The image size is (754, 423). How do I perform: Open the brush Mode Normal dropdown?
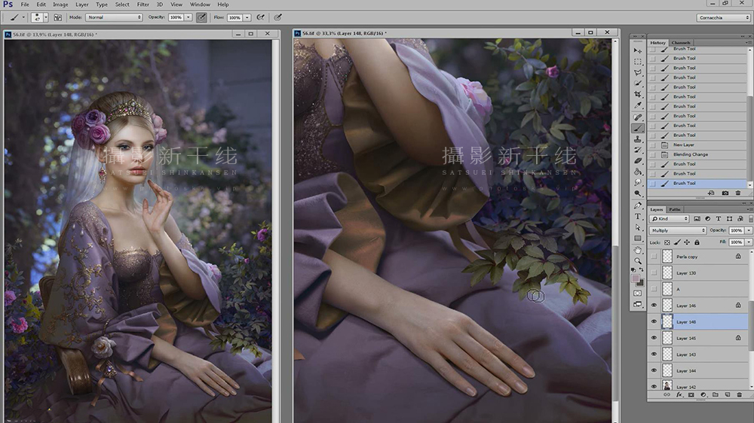point(114,17)
